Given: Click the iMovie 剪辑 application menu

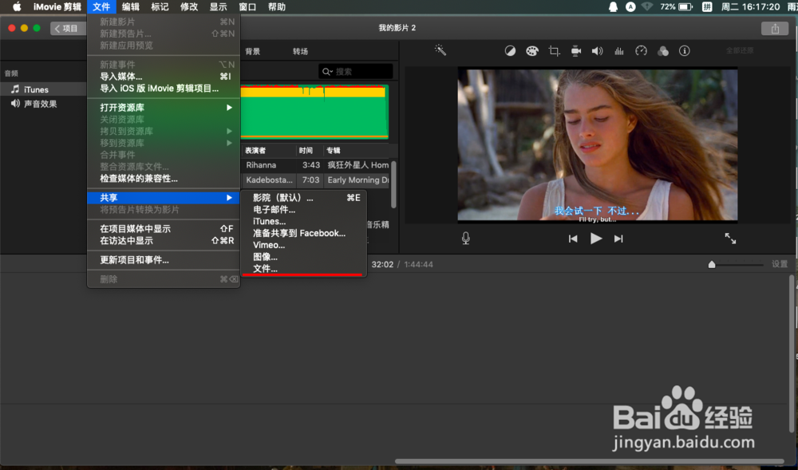Looking at the screenshot, I should (x=57, y=6).
